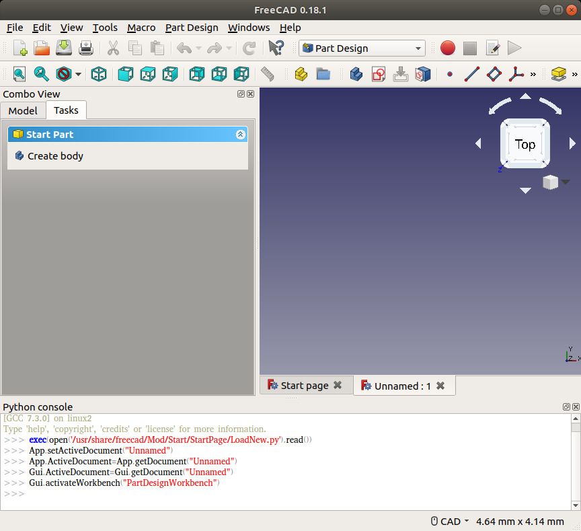Expand the Draw style dropdown arrow
This screenshot has height=531, width=581.
[78, 74]
